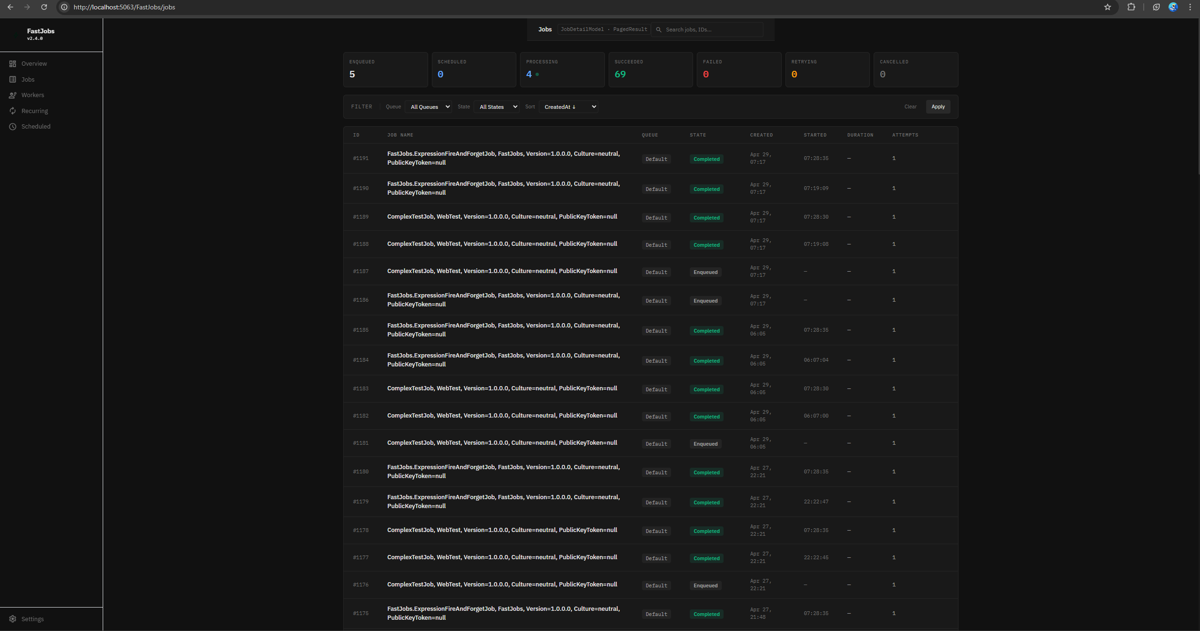
Task: Click the Duration column header
Action: pyautogui.click(x=860, y=135)
